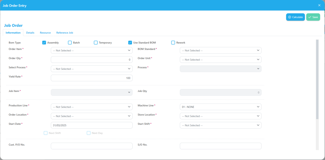Image resolution: width=325 pixels, height=160 pixels.
Task: Check the Rework checkbox
Action: (x=173, y=43)
